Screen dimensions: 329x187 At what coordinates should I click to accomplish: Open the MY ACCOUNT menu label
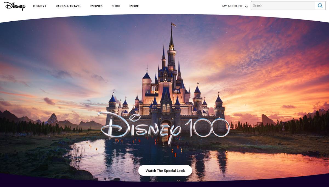tap(232, 6)
